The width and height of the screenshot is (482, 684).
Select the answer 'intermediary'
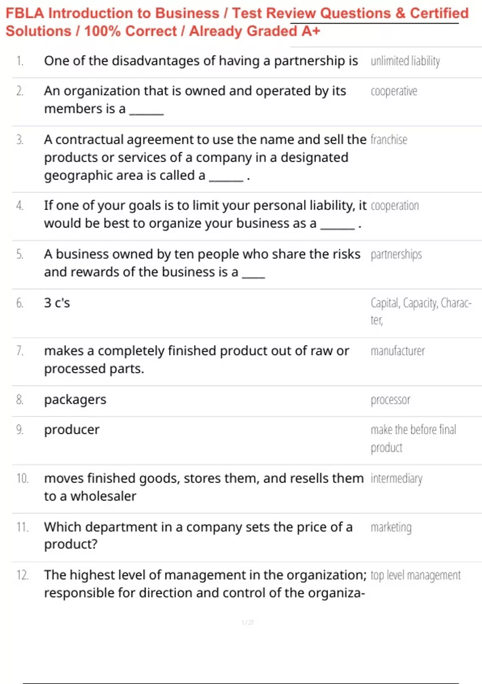pos(396,478)
